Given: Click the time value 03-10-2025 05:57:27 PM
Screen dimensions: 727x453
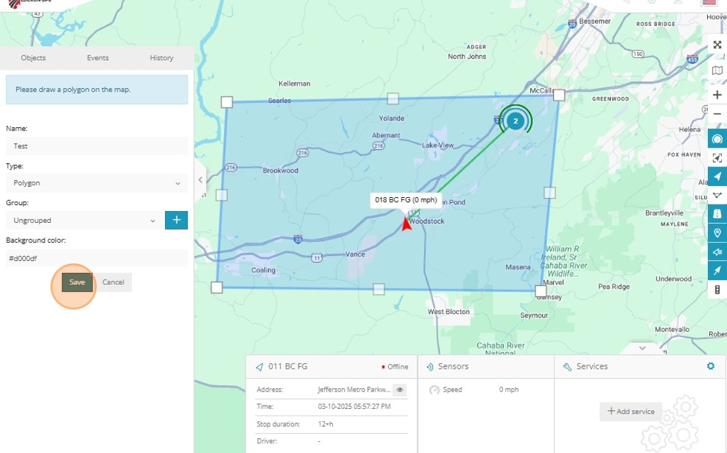Looking at the screenshot, I should point(354,407).
